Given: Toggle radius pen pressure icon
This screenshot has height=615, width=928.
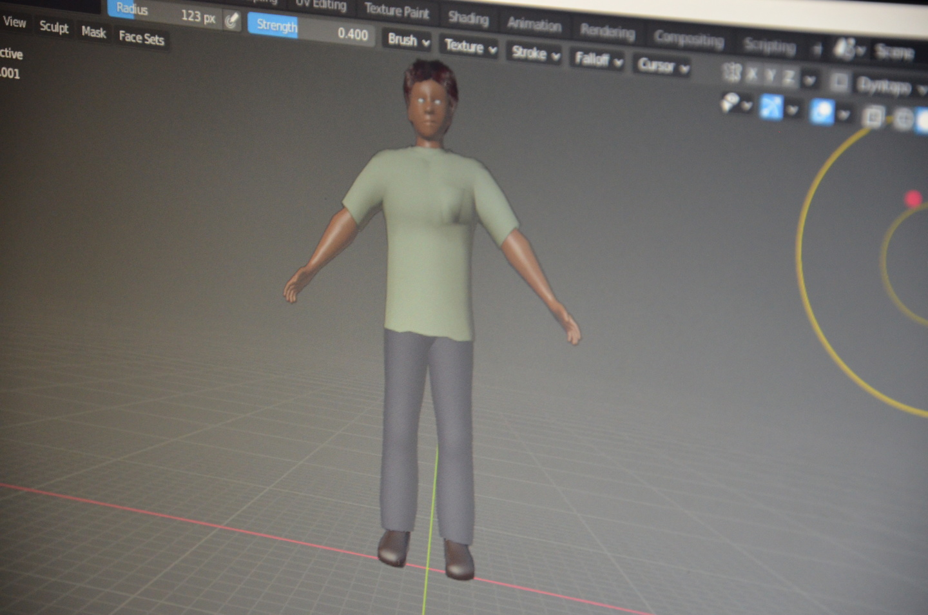Looking at the screenshot, I should tap(232, 21).
